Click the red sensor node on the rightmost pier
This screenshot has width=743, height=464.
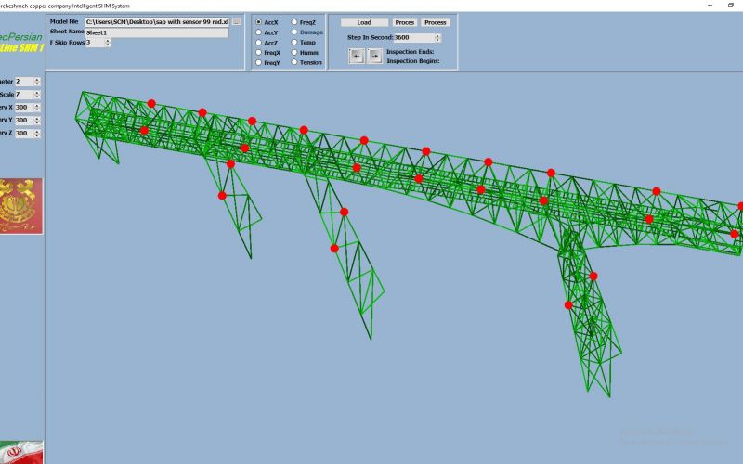coord(593,276)
